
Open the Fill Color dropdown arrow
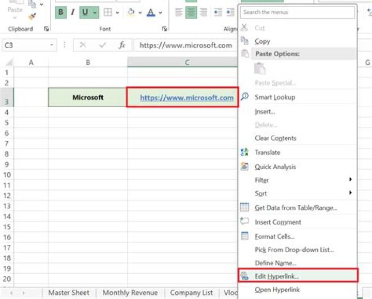140,12
